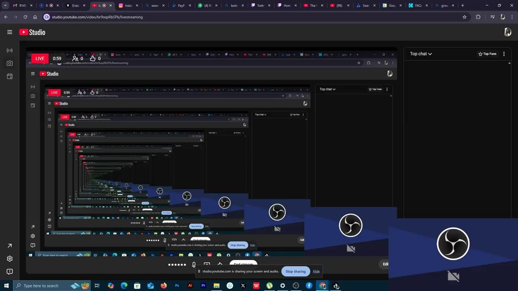
Task: Open File Explorer from the taskbar
Action: [217, 286]
